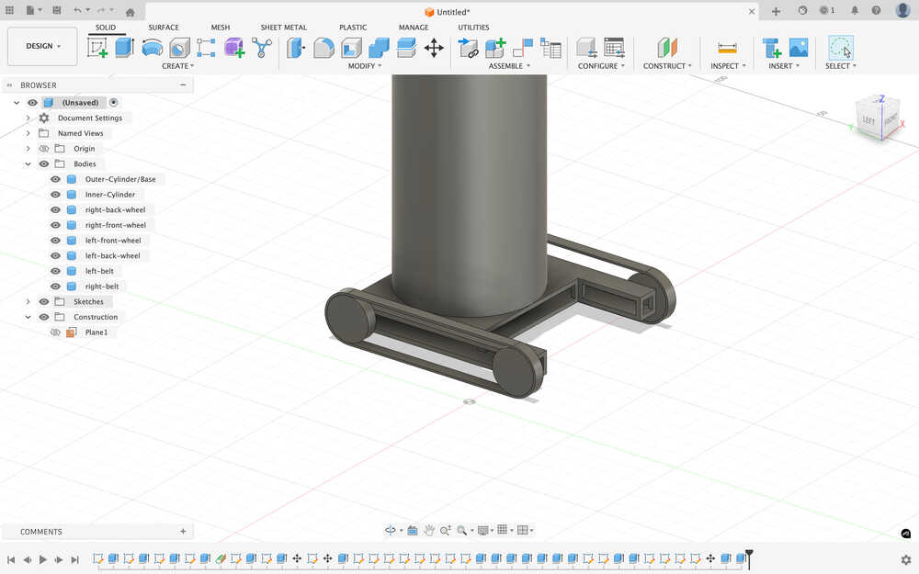Toggle visibility of the Origin folder
Screen dimensions: 919x574
pyautogui.click(x=43, y=149)
